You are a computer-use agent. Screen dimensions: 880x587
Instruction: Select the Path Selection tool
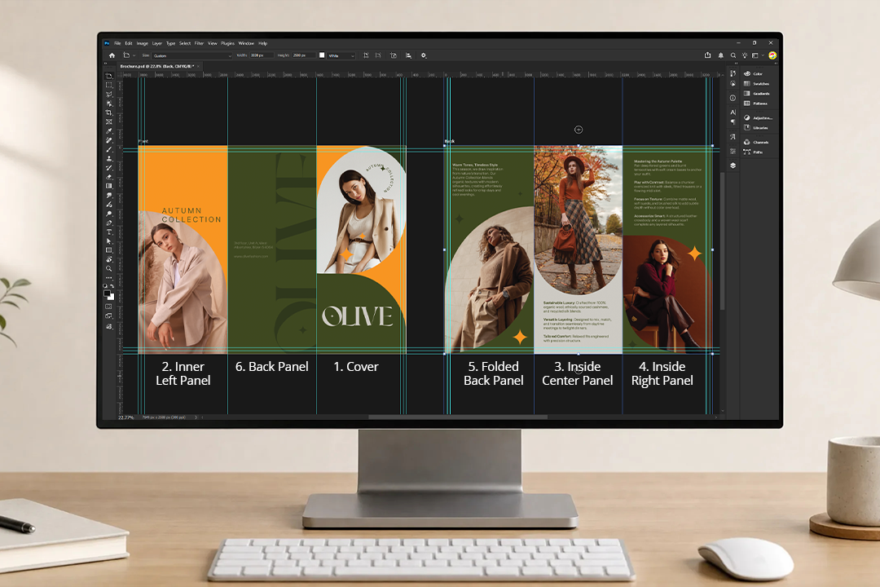(x=109, y=241)
